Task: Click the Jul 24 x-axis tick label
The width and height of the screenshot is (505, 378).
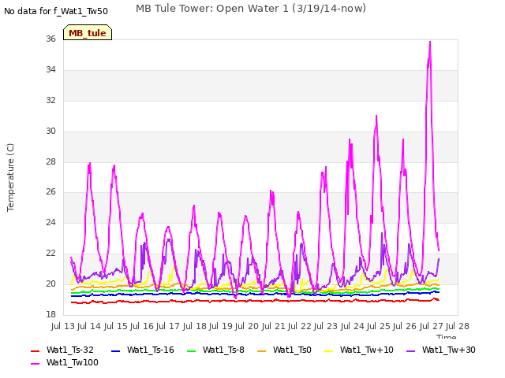Action: [x=353, y=326]
